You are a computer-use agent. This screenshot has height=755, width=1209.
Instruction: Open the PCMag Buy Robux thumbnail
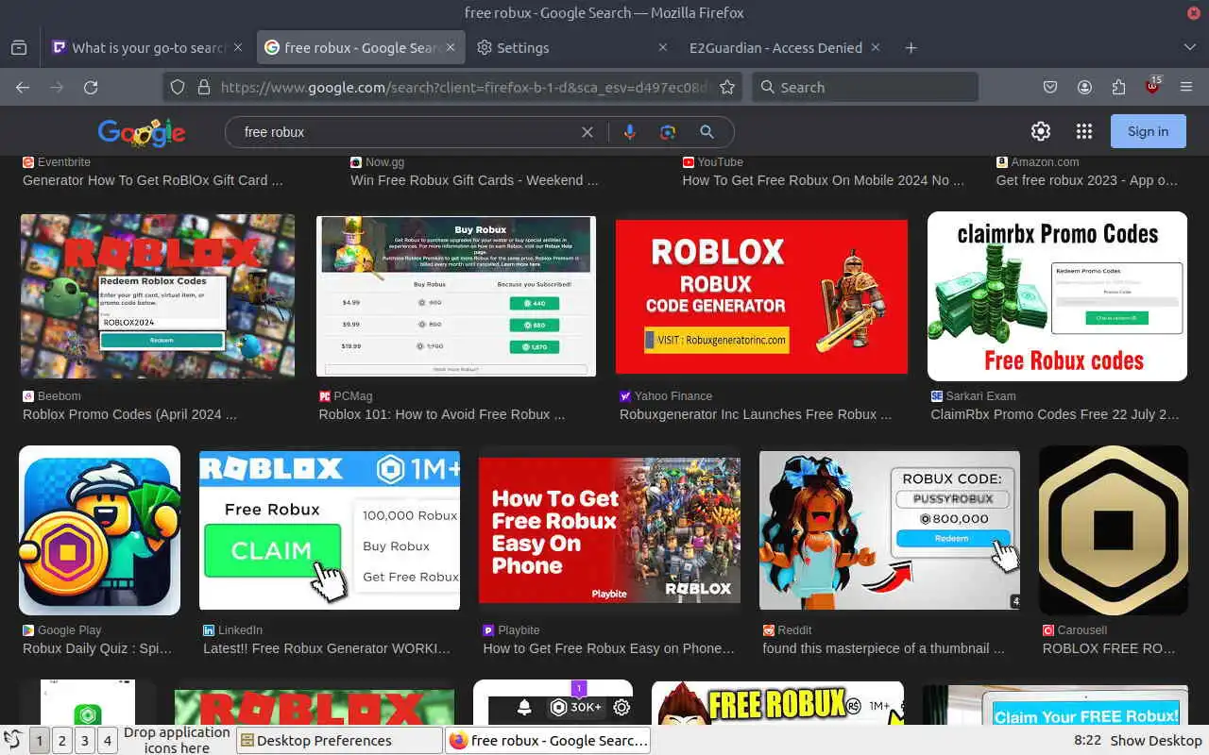coord(456,296)
